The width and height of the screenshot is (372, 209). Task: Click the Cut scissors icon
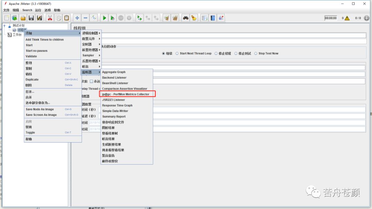coord(50,18)
